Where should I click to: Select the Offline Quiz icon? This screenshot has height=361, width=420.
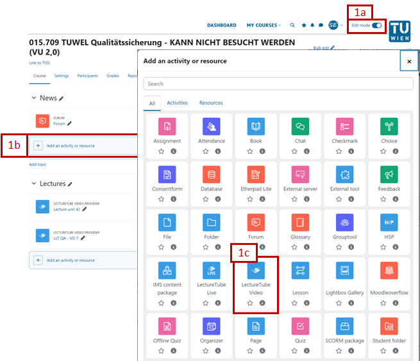[x=167, y=326]
